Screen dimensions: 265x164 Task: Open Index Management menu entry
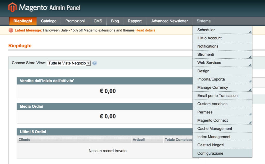click(x=214, y=137)
